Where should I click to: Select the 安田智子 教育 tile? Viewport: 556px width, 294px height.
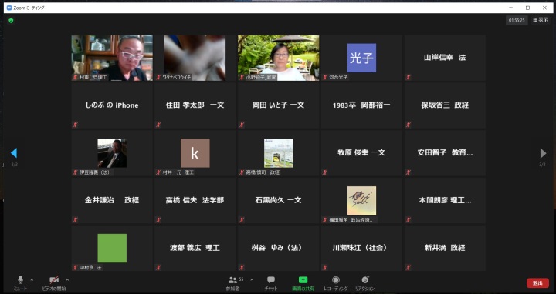coord(445,153)
